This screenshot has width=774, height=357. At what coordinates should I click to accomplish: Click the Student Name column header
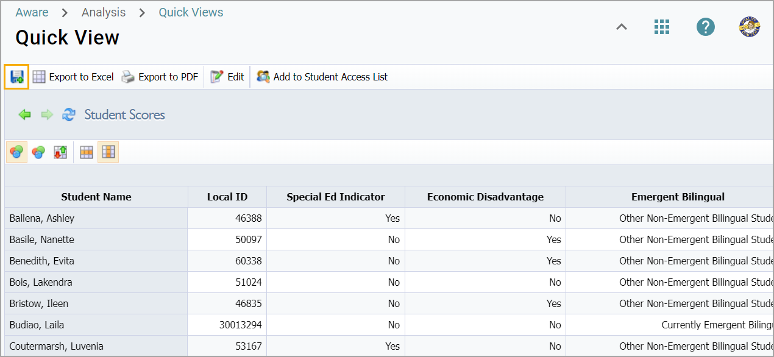click(x=96, y=197)
